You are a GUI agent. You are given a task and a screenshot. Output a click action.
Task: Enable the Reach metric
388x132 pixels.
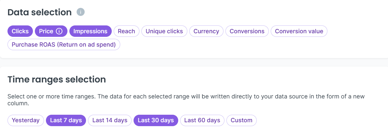[126, 31]
